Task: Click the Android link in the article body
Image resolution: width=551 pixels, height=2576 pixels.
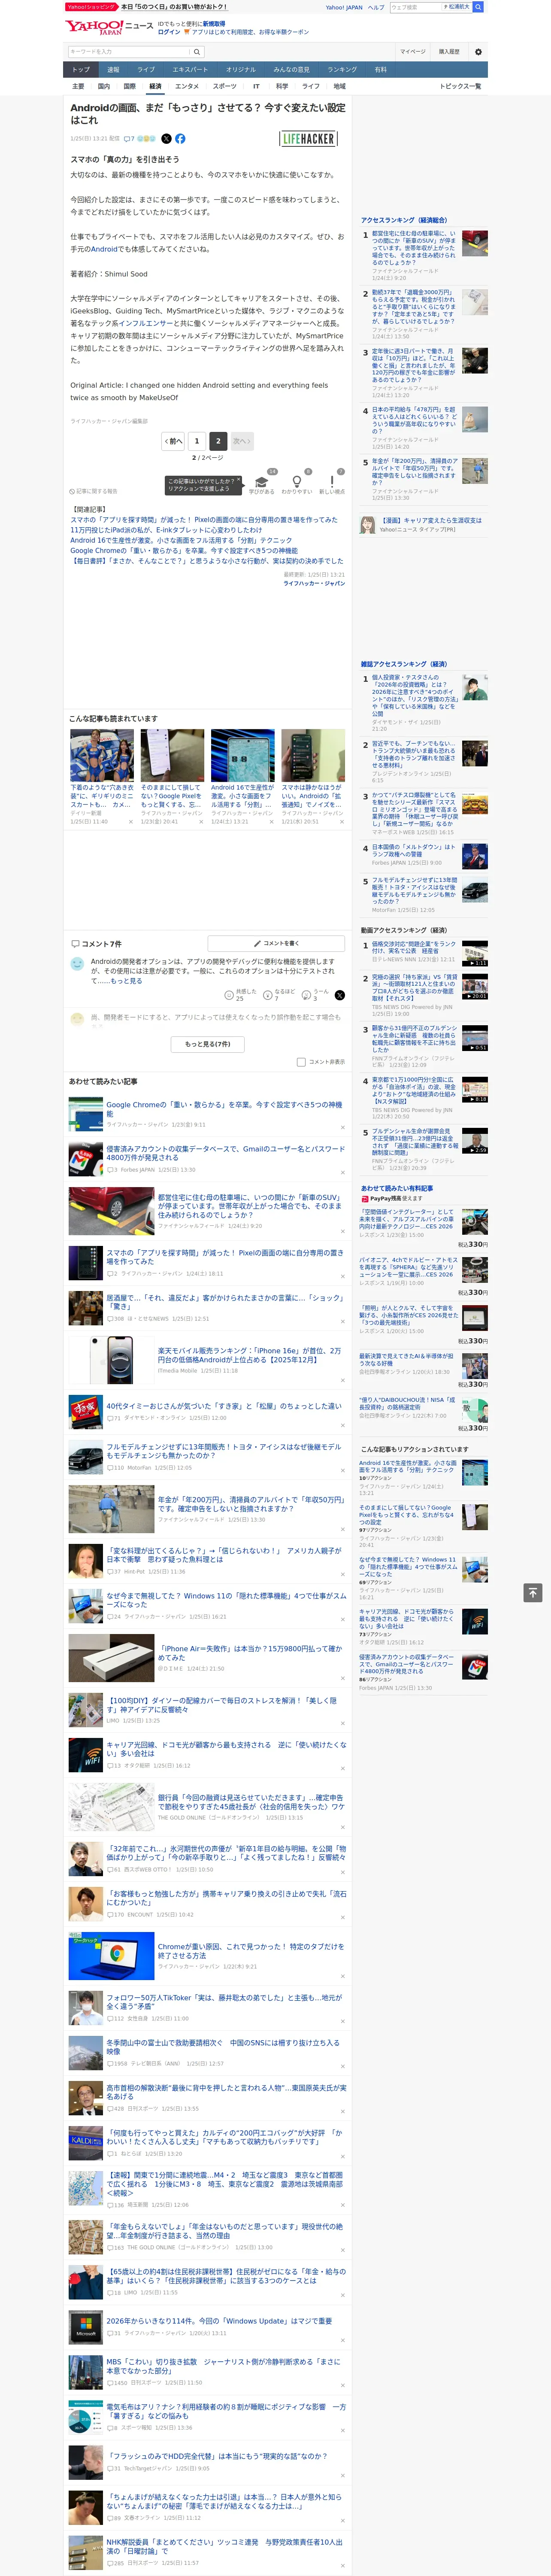Action: (x=104, y=249)
